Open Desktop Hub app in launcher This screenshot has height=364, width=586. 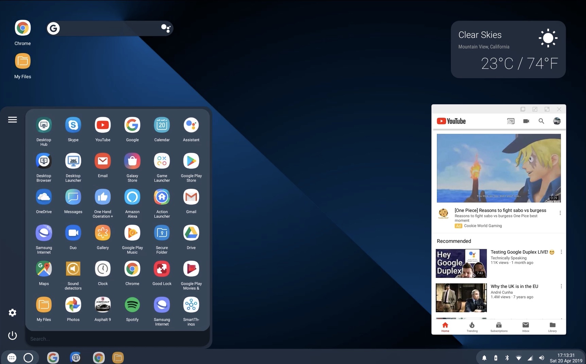click(44, 125)
